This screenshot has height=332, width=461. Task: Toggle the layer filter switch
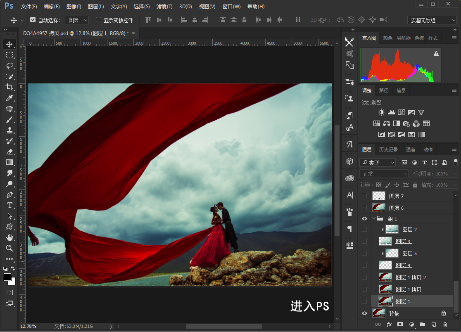click(456, 162)
